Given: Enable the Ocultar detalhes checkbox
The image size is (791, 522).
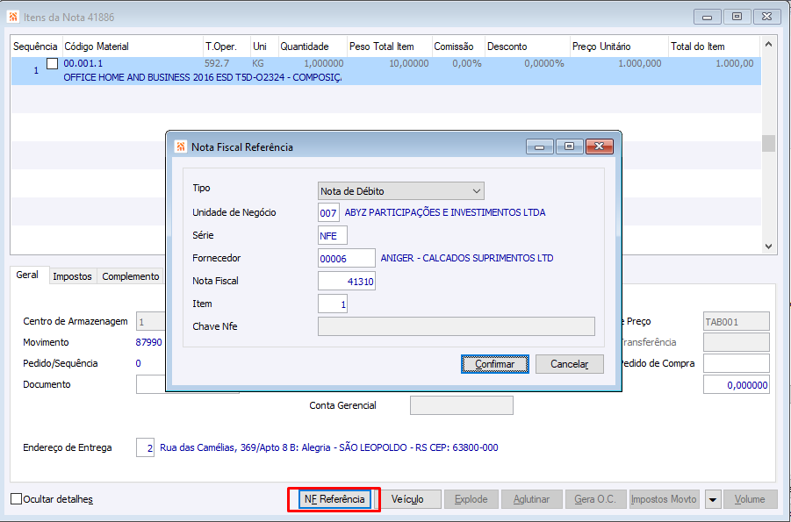Looking at the screenshot, I should click(16, 499).
